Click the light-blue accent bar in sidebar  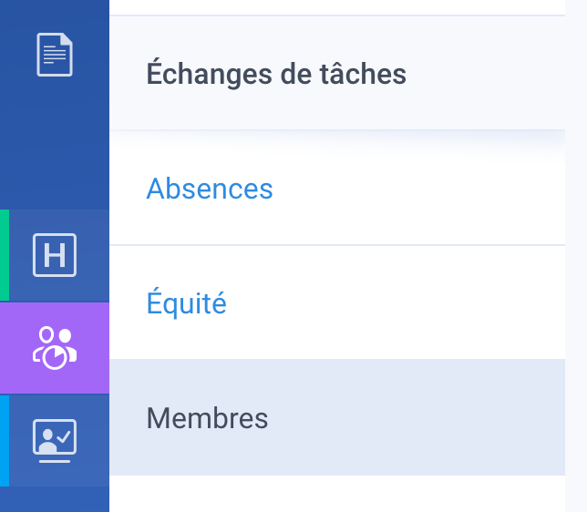pos(5,441)
